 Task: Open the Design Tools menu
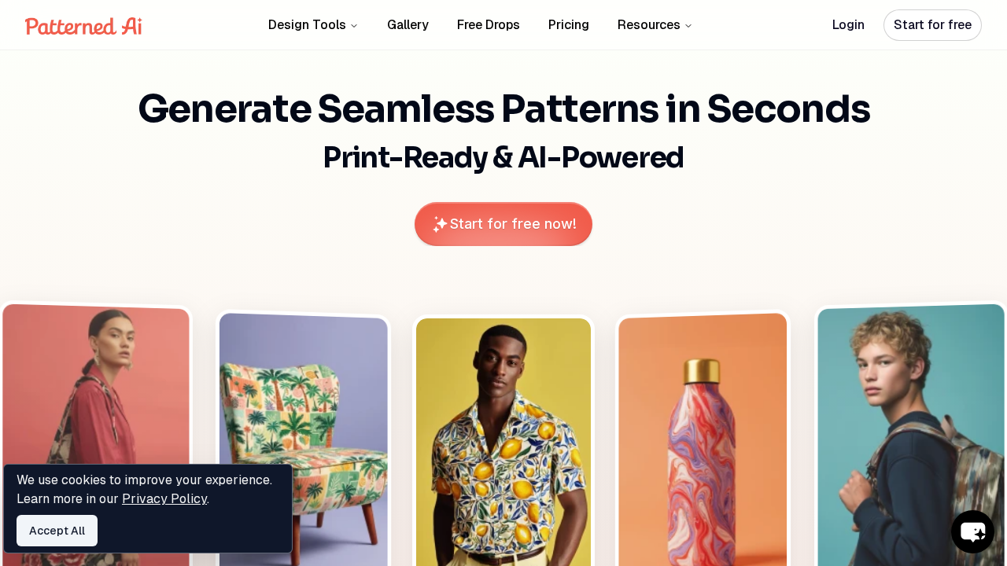tap(313, 25)
